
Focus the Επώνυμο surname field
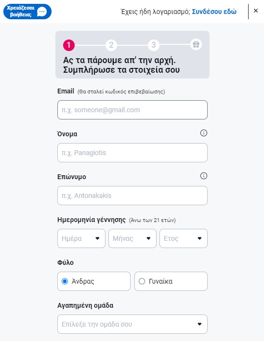coord(132,196)
